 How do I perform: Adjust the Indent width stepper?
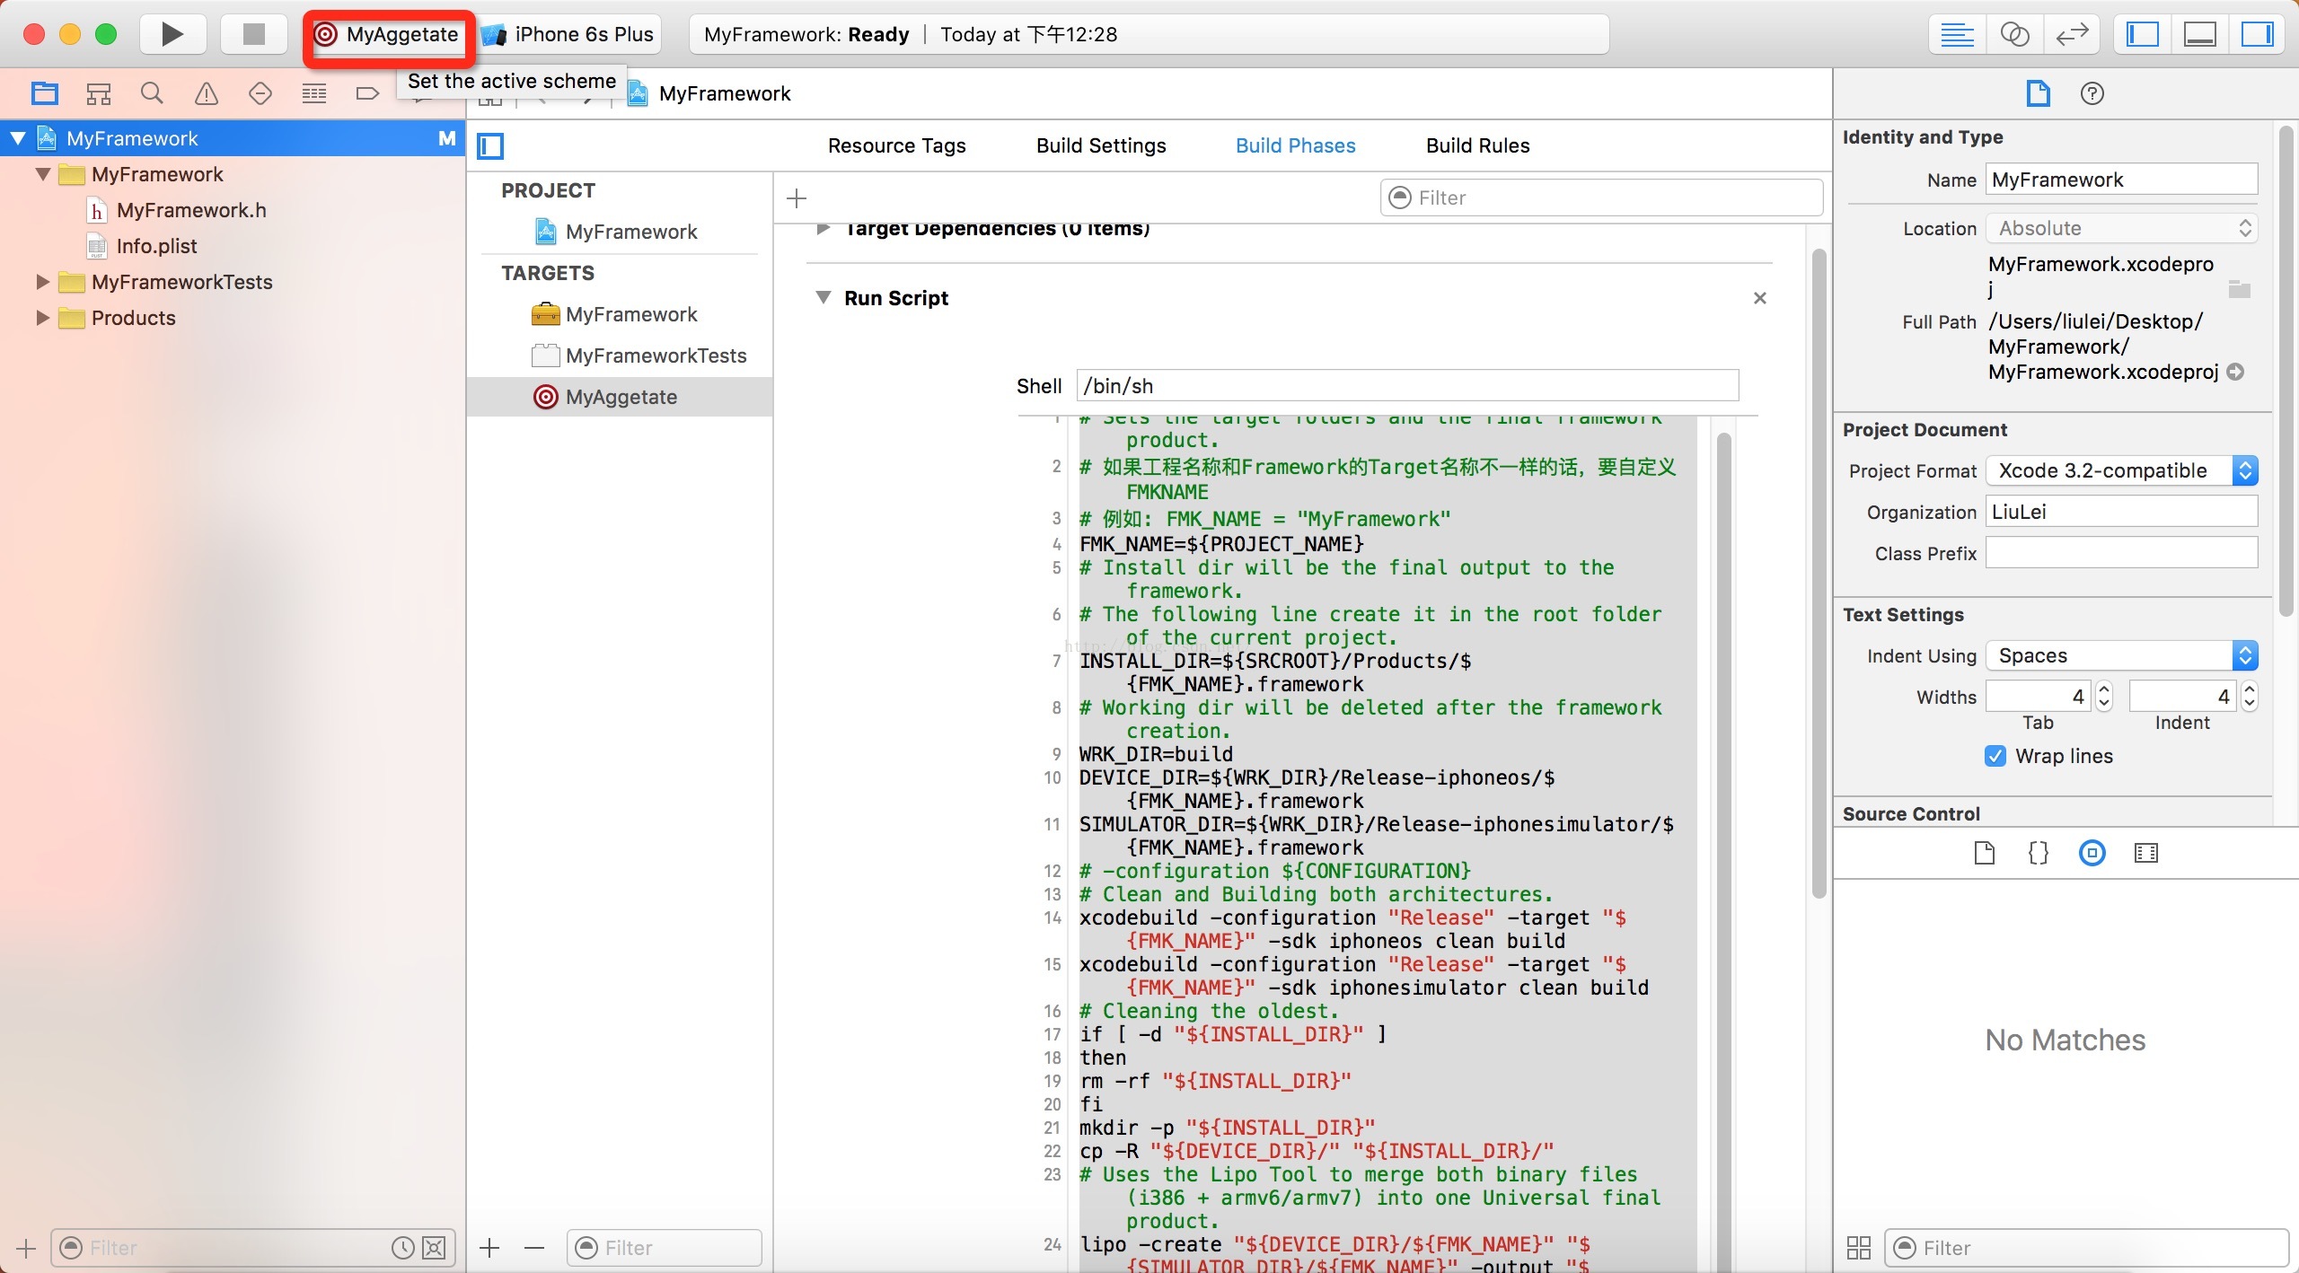[2250, 697]
